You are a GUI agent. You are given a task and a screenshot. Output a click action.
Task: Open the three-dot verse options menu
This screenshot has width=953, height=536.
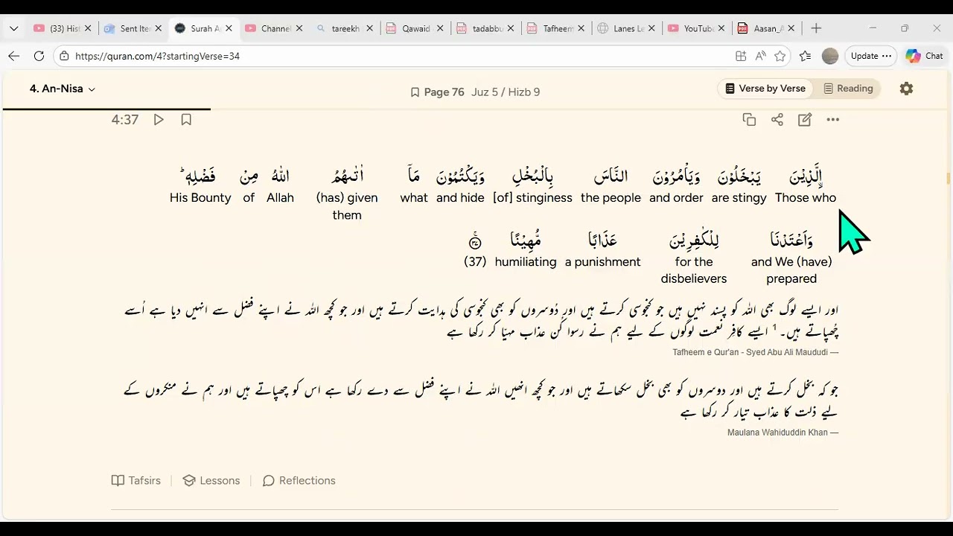click(x=832, y=119)
